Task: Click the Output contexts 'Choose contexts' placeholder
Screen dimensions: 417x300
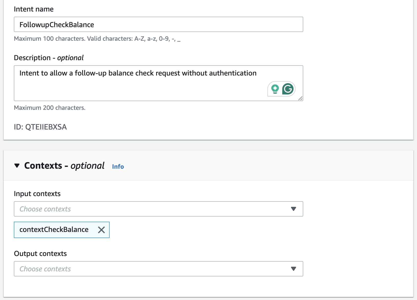Action: pos(45,269)
